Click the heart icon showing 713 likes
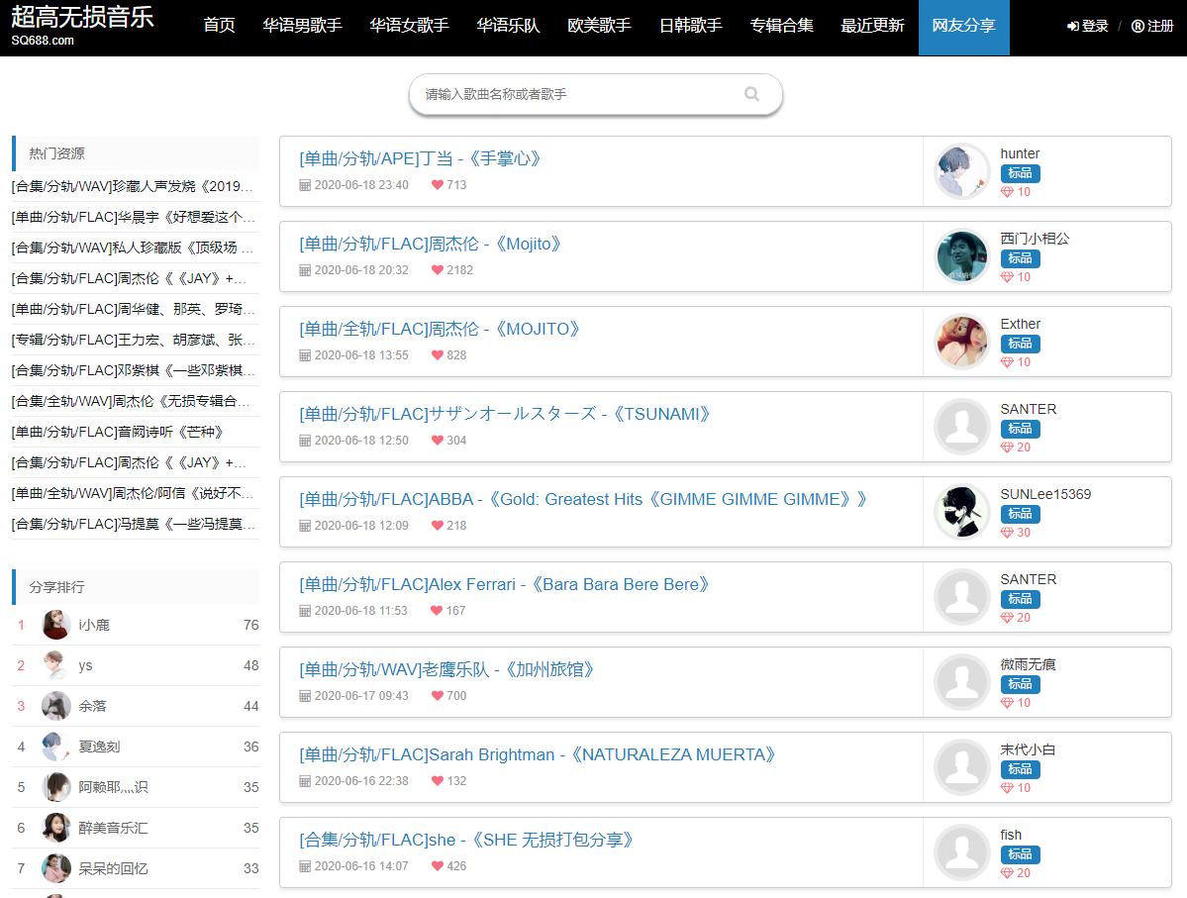 [x=437, y=185]
